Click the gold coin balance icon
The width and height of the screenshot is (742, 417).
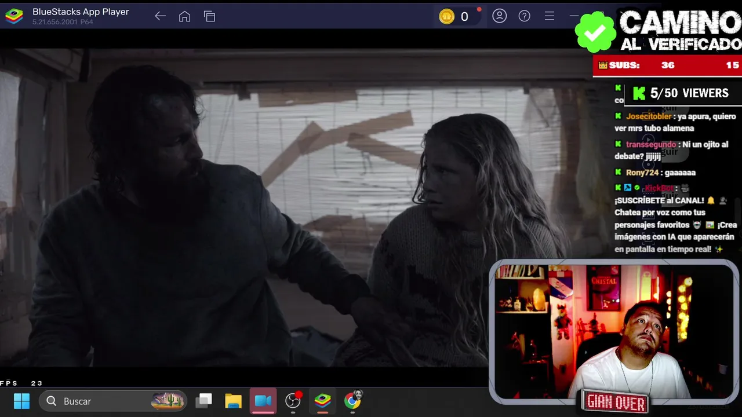coord(446,17)
